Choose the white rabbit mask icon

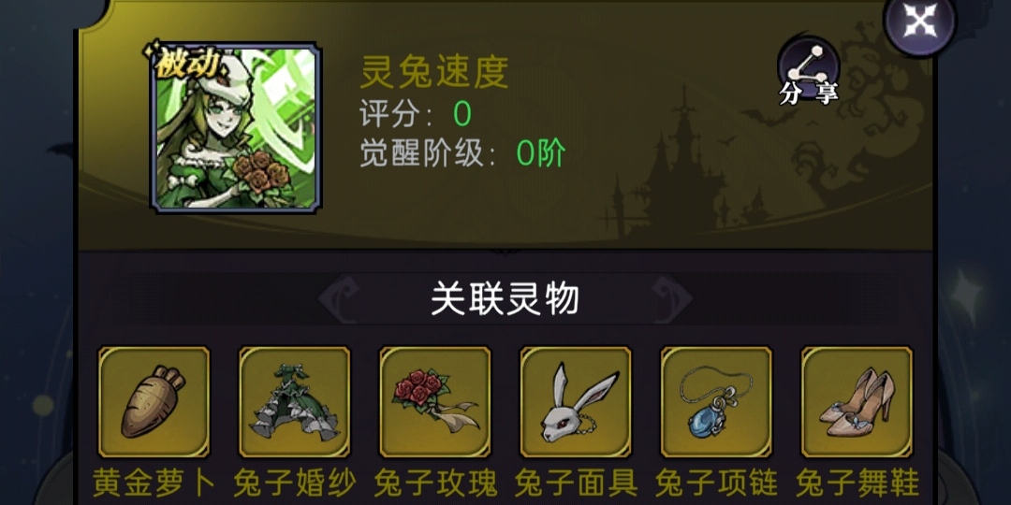pos(576,402)
